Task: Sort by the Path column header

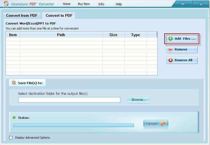Action: 61,35
